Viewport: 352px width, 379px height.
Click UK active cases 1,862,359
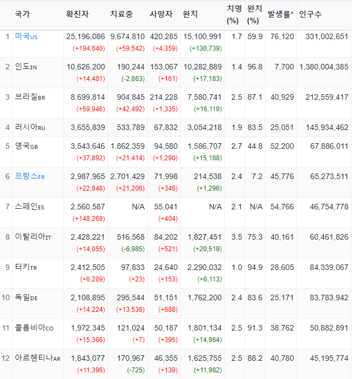pos(127,146)
